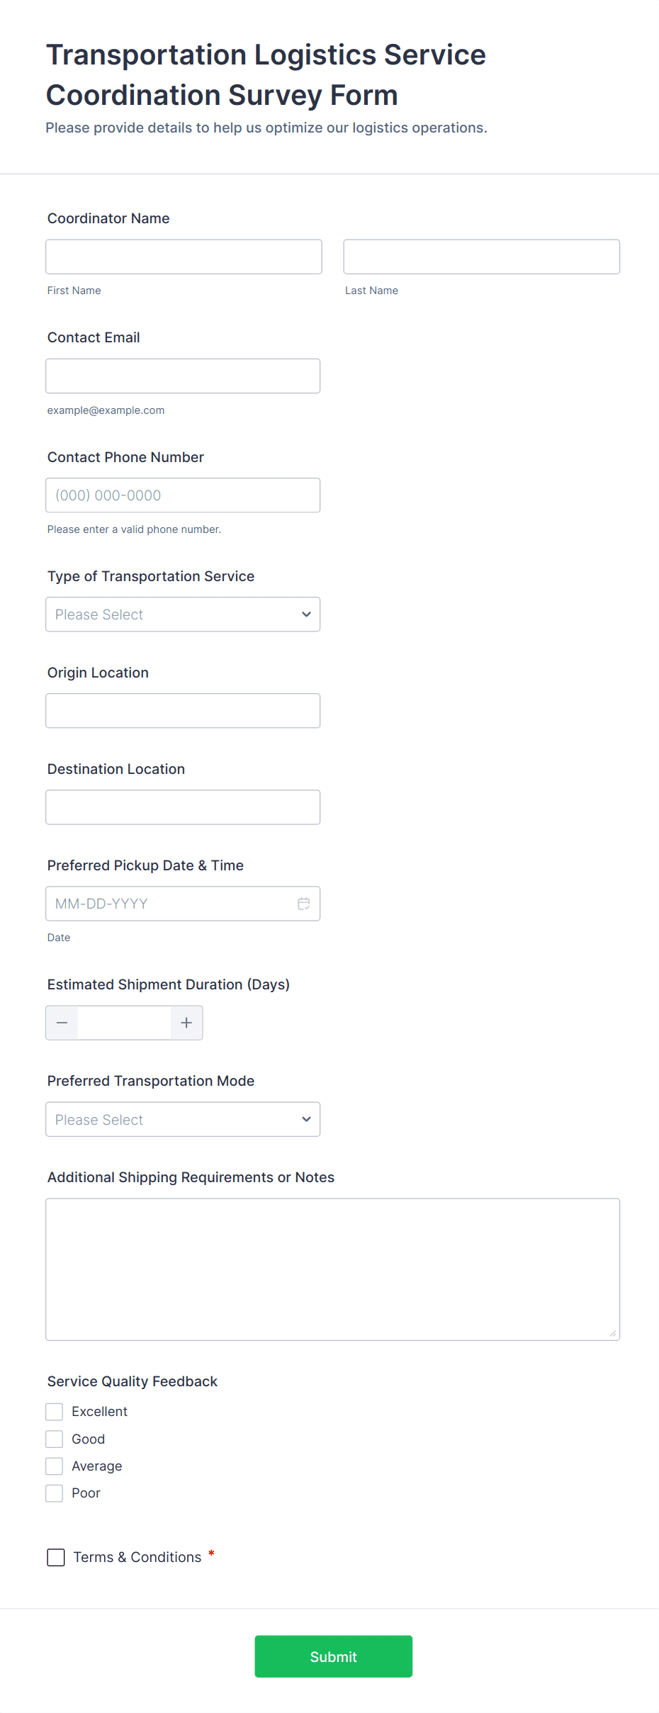Click into the Last Name field
This screenshot has width=659, height=1713.
(x=481, y=257)
